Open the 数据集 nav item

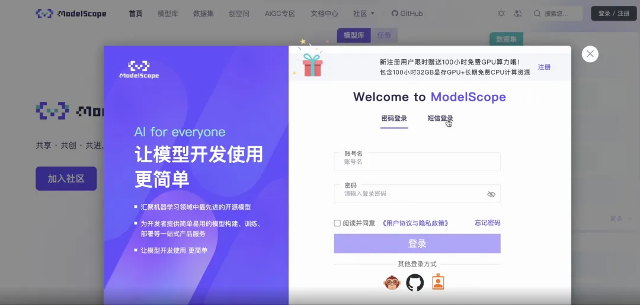(203, 14)
